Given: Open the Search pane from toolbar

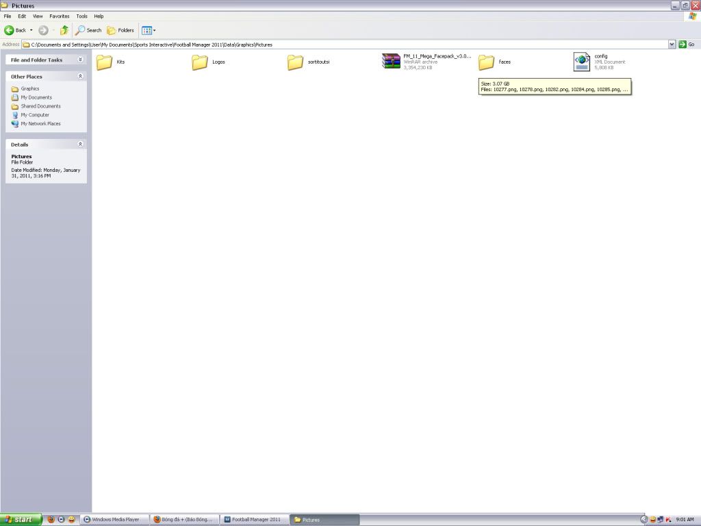Looking at the screenshot, I should (88, 30).
